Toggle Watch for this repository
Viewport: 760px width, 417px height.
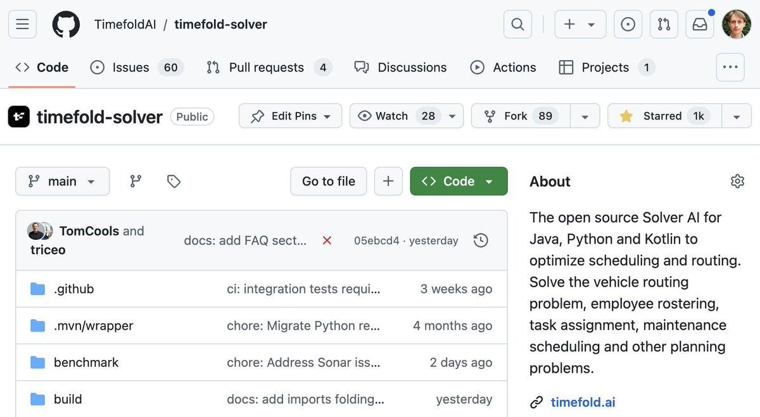(x=407, y=116)
